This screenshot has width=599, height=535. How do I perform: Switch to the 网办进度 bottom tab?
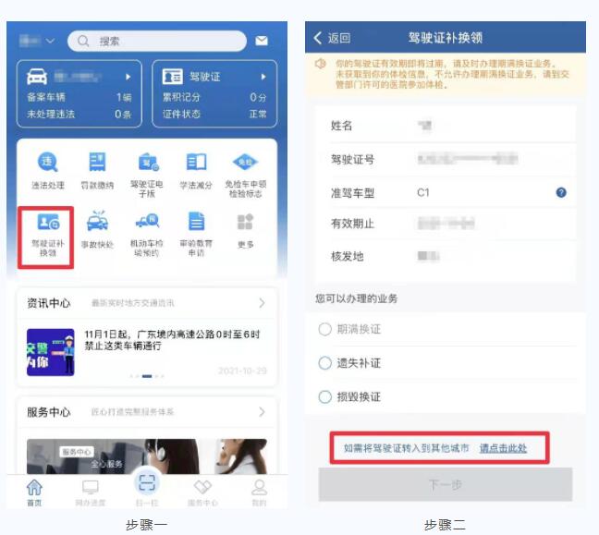point(90,492)
